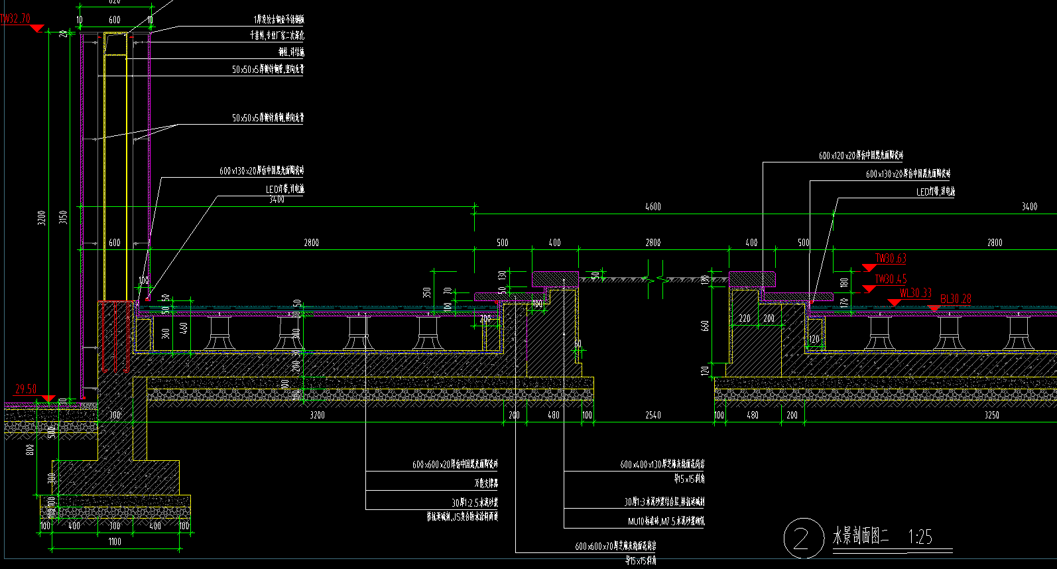The image size is (1057, 569).
Task: Click the MU10 brick masonry note
Action: pyautogui.click(x=666, y=522)
